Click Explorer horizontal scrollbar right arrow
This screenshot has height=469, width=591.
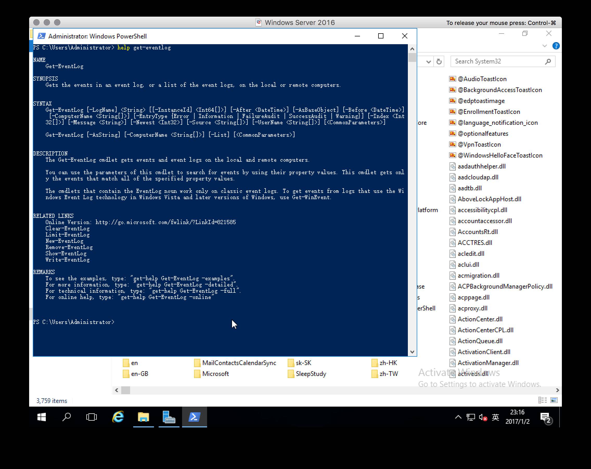[x=557, y=390]
